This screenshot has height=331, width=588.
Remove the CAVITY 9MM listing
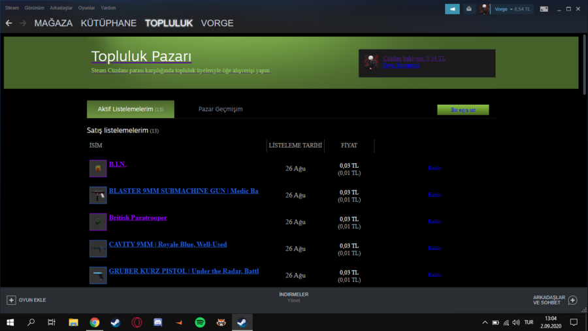(x=434, y=248)
